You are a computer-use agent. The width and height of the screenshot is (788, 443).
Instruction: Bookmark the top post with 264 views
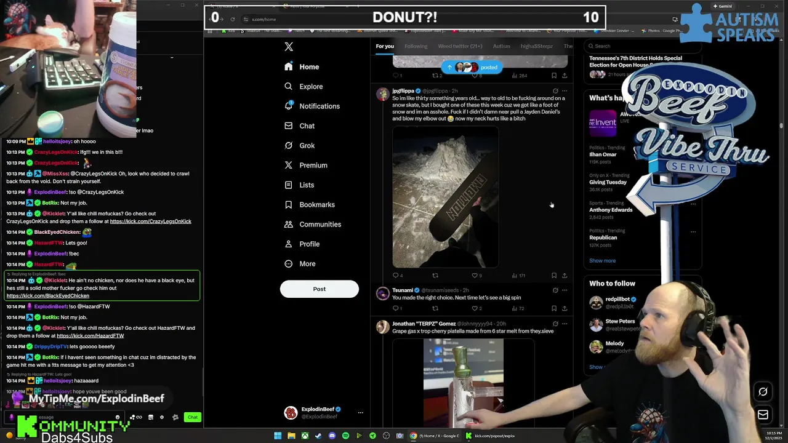click(554, 76)
